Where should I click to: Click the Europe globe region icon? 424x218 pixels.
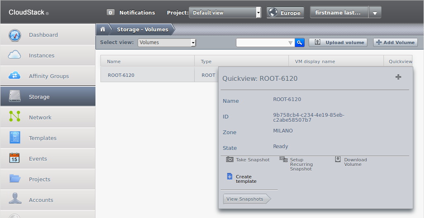[273, 12]
